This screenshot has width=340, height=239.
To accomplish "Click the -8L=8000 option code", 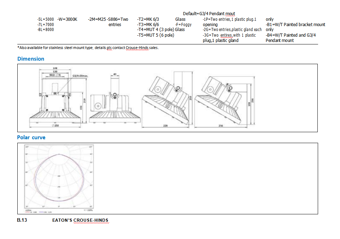I will (x=45, y=30).
